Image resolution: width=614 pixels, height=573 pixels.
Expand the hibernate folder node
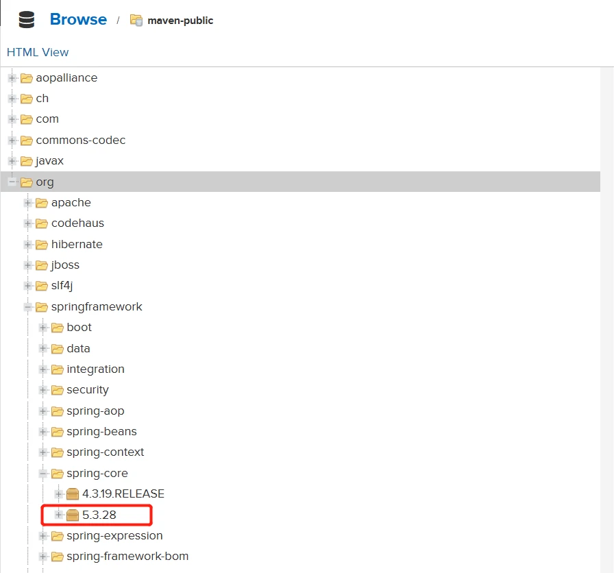pyautogui.click(x=27, y=245)
